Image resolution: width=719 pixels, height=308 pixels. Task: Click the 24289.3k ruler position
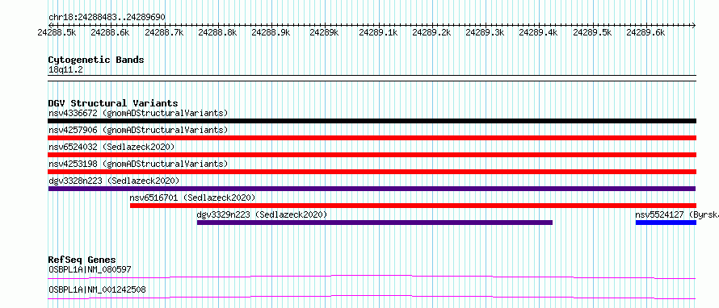[x=486, y=32]
